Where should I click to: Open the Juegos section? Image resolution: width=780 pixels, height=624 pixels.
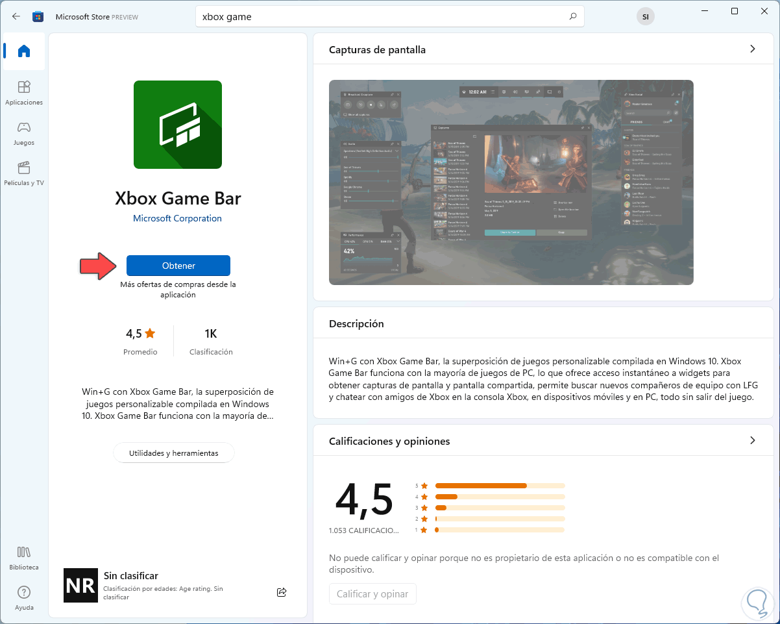coord(24,133)
